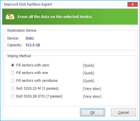Click (Quick) label beside Fill sectors with zero
This screenshot has height=121, width=140.
click(x=88, y=66)
